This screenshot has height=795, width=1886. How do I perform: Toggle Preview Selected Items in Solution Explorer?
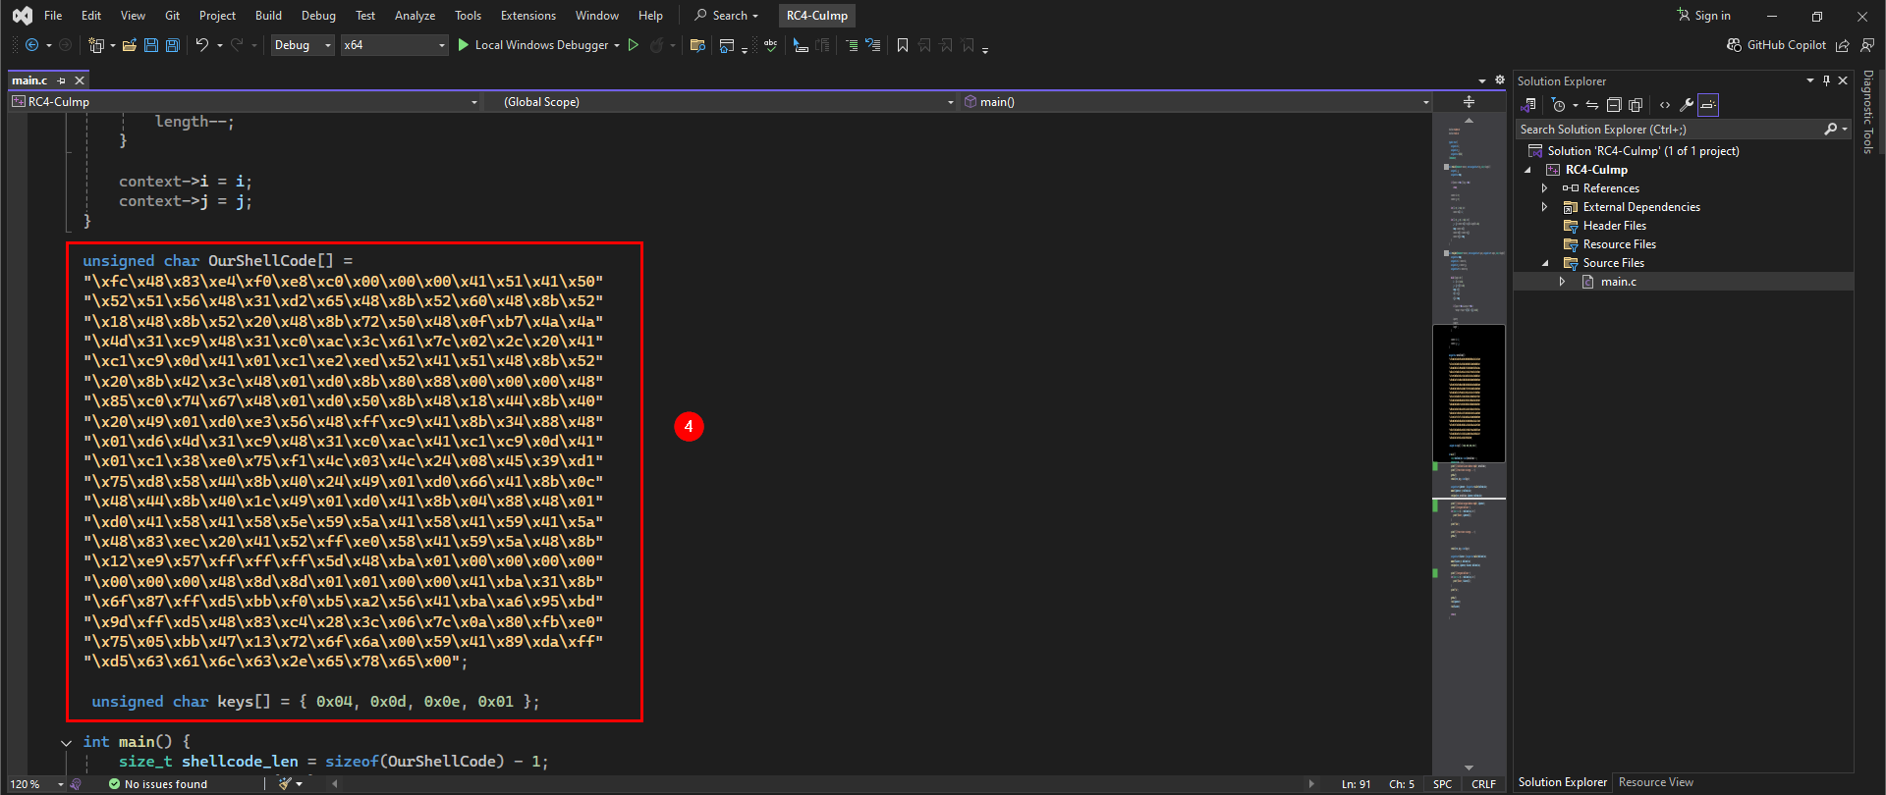pyautogui.click(x=1708, y=105)
